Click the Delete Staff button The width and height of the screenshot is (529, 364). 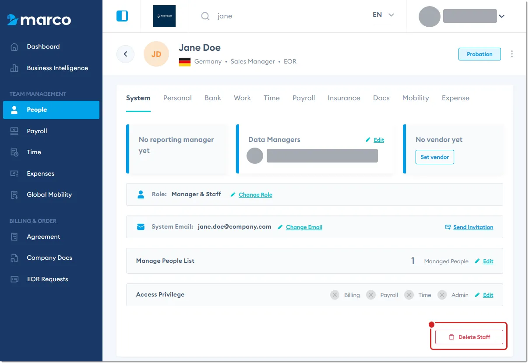469,337
